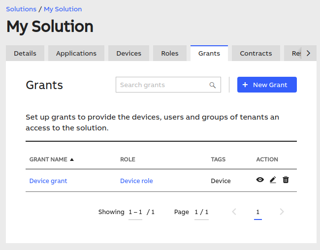This screenshot has height=250, width=320.
Task: Create a New Grant
Action: point(267,85)
